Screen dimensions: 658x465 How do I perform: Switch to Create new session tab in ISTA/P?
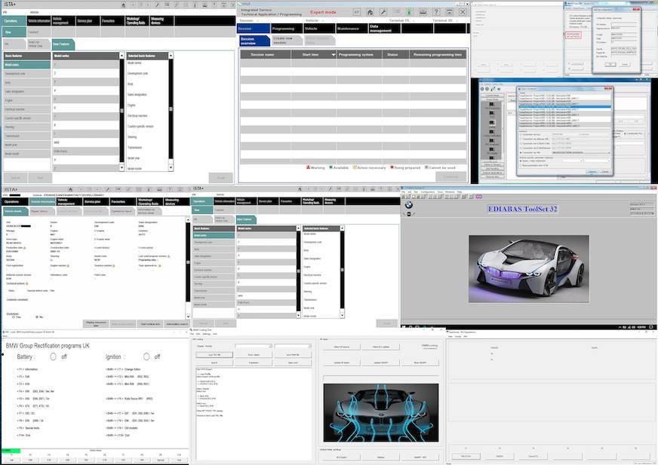coord(287,40)
